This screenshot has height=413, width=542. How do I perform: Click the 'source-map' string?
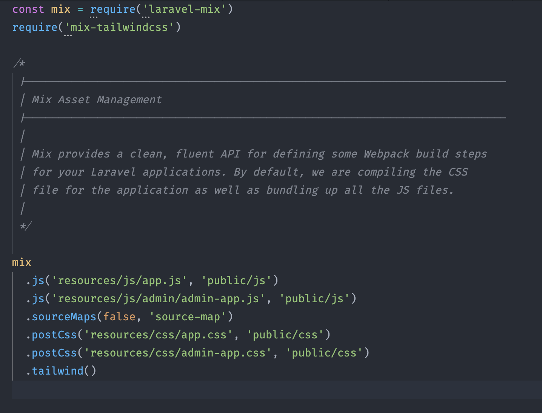pos(188,317)
